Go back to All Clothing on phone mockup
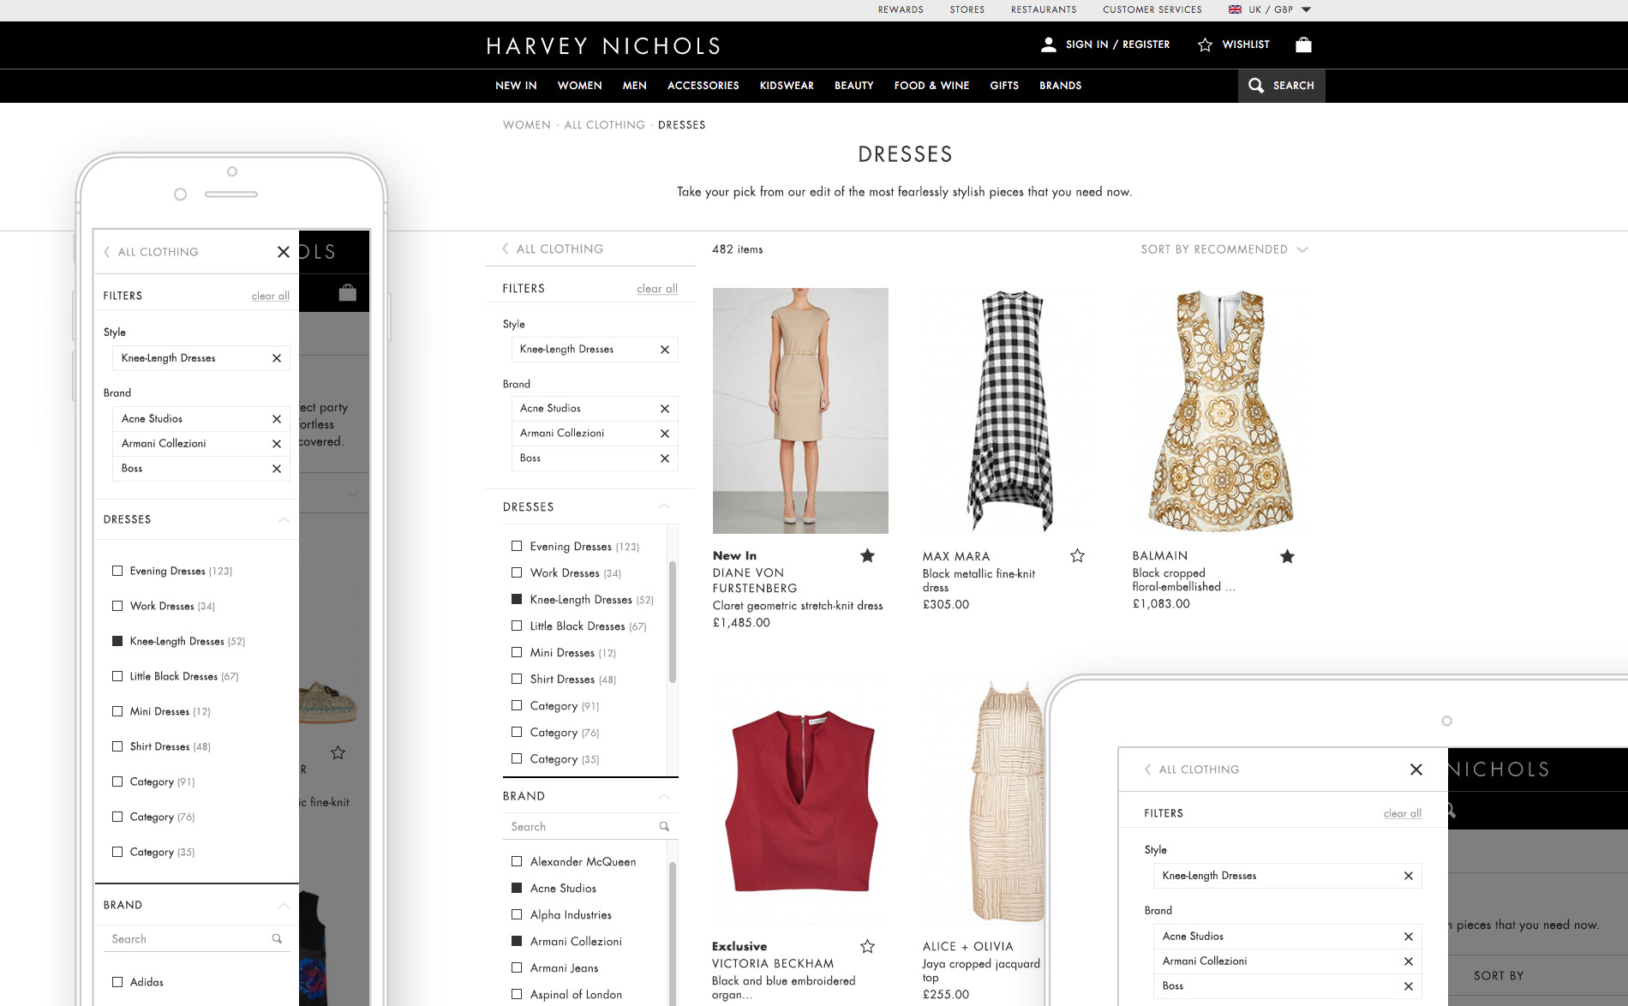The height and width of the screenshot is (1006, 1628). tap(151, 252)
